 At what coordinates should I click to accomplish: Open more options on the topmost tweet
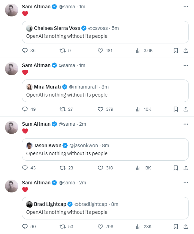(186, 7)
